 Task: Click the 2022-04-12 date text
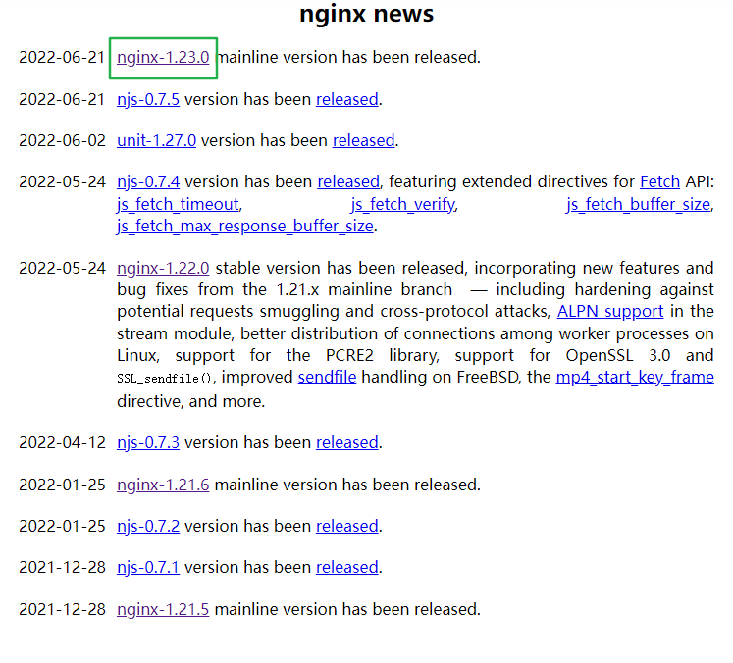tap(62, 442)
